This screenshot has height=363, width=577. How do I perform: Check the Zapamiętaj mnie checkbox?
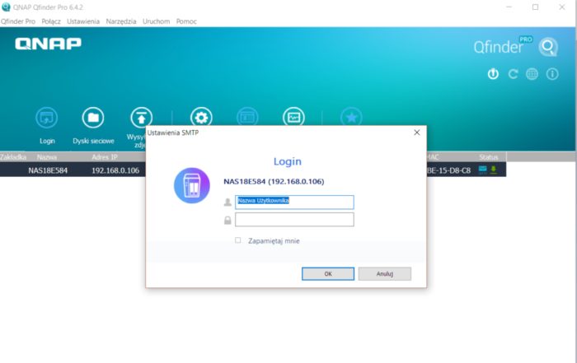[x=238, y=240]
